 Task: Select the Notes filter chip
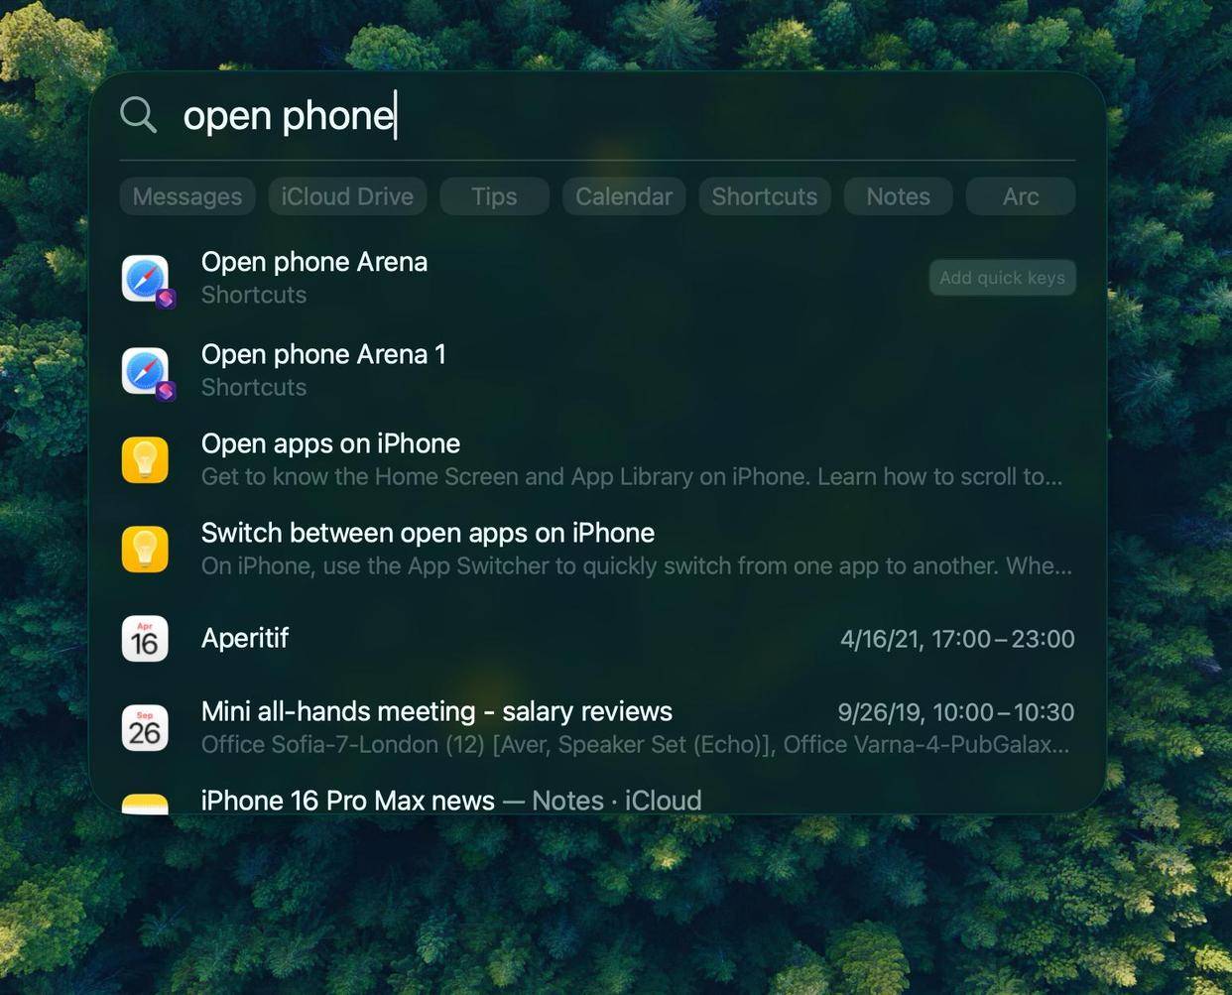899,196
